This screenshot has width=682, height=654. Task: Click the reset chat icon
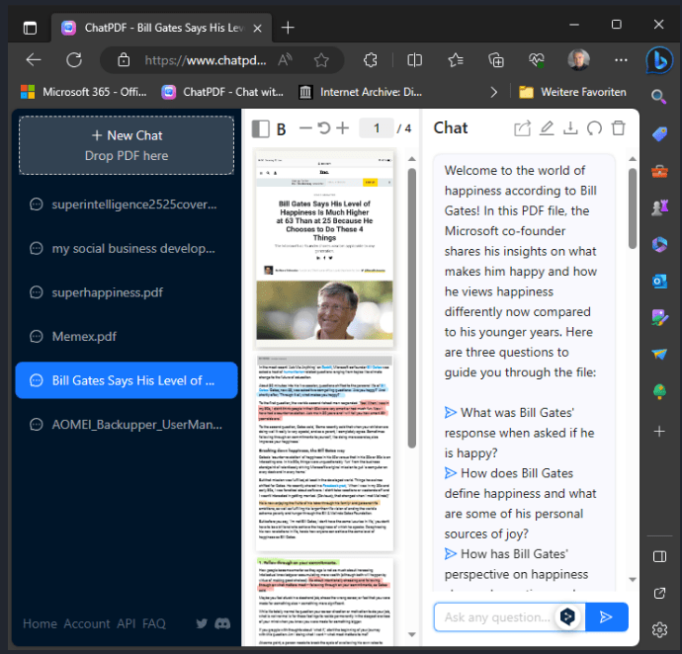tap(594, 127)
